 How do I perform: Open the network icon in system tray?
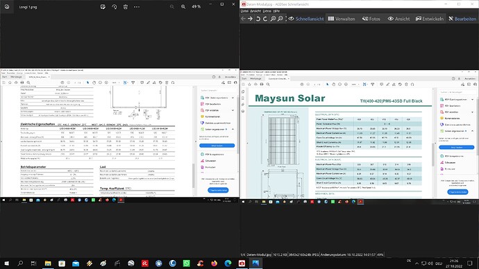click(423, 263)
